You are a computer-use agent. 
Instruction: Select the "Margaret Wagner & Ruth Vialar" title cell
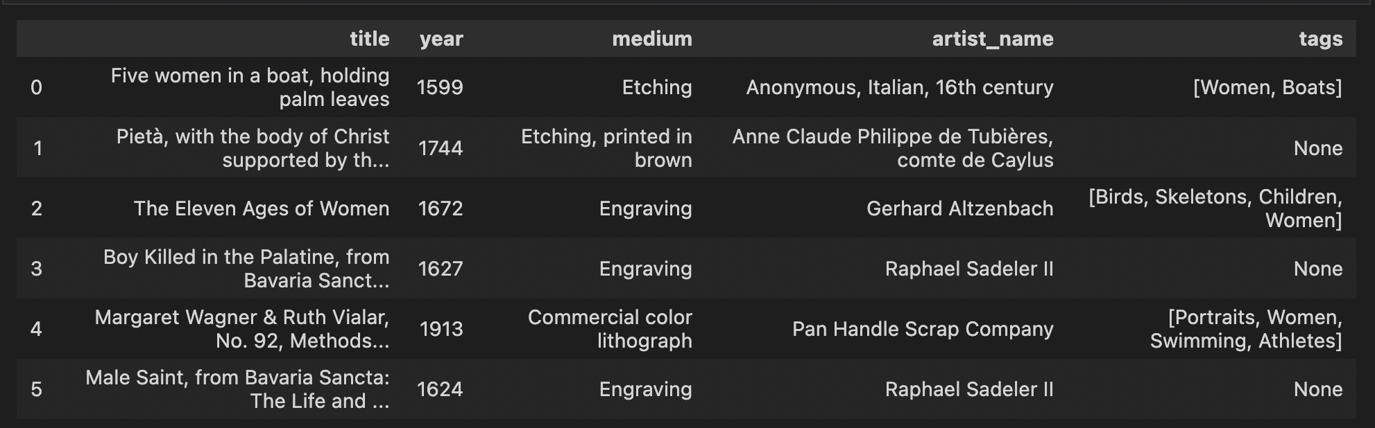tap(242, 329)
